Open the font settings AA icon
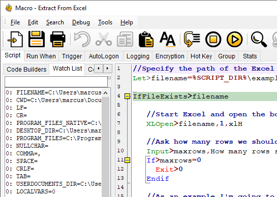277x197 pixels. coord(168,39)
